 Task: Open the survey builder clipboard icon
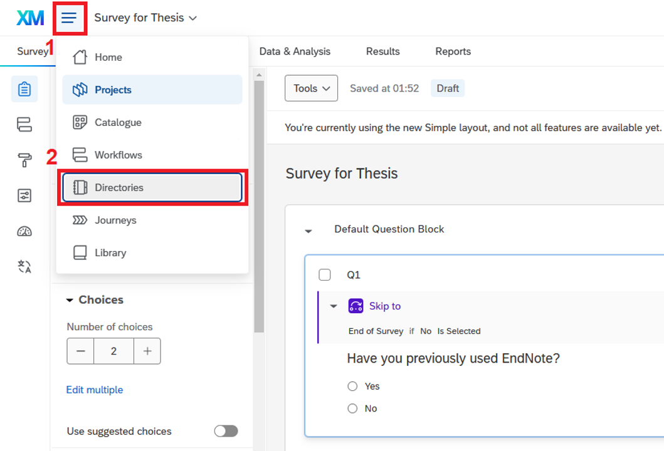pos(24,89)
